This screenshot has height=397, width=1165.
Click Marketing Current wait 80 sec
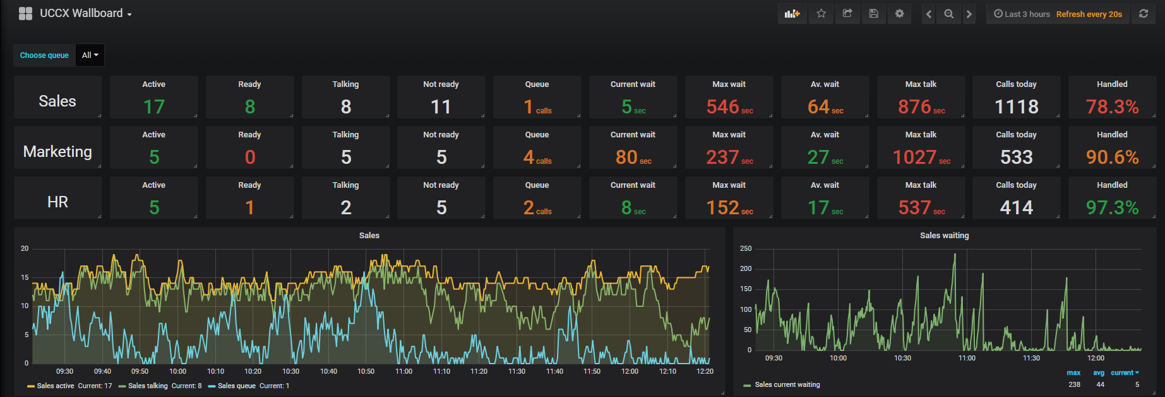coord(633,158)
